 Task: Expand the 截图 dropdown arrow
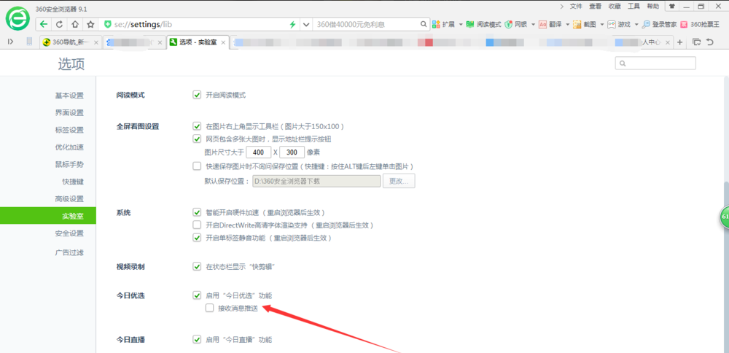coord(602,25)
